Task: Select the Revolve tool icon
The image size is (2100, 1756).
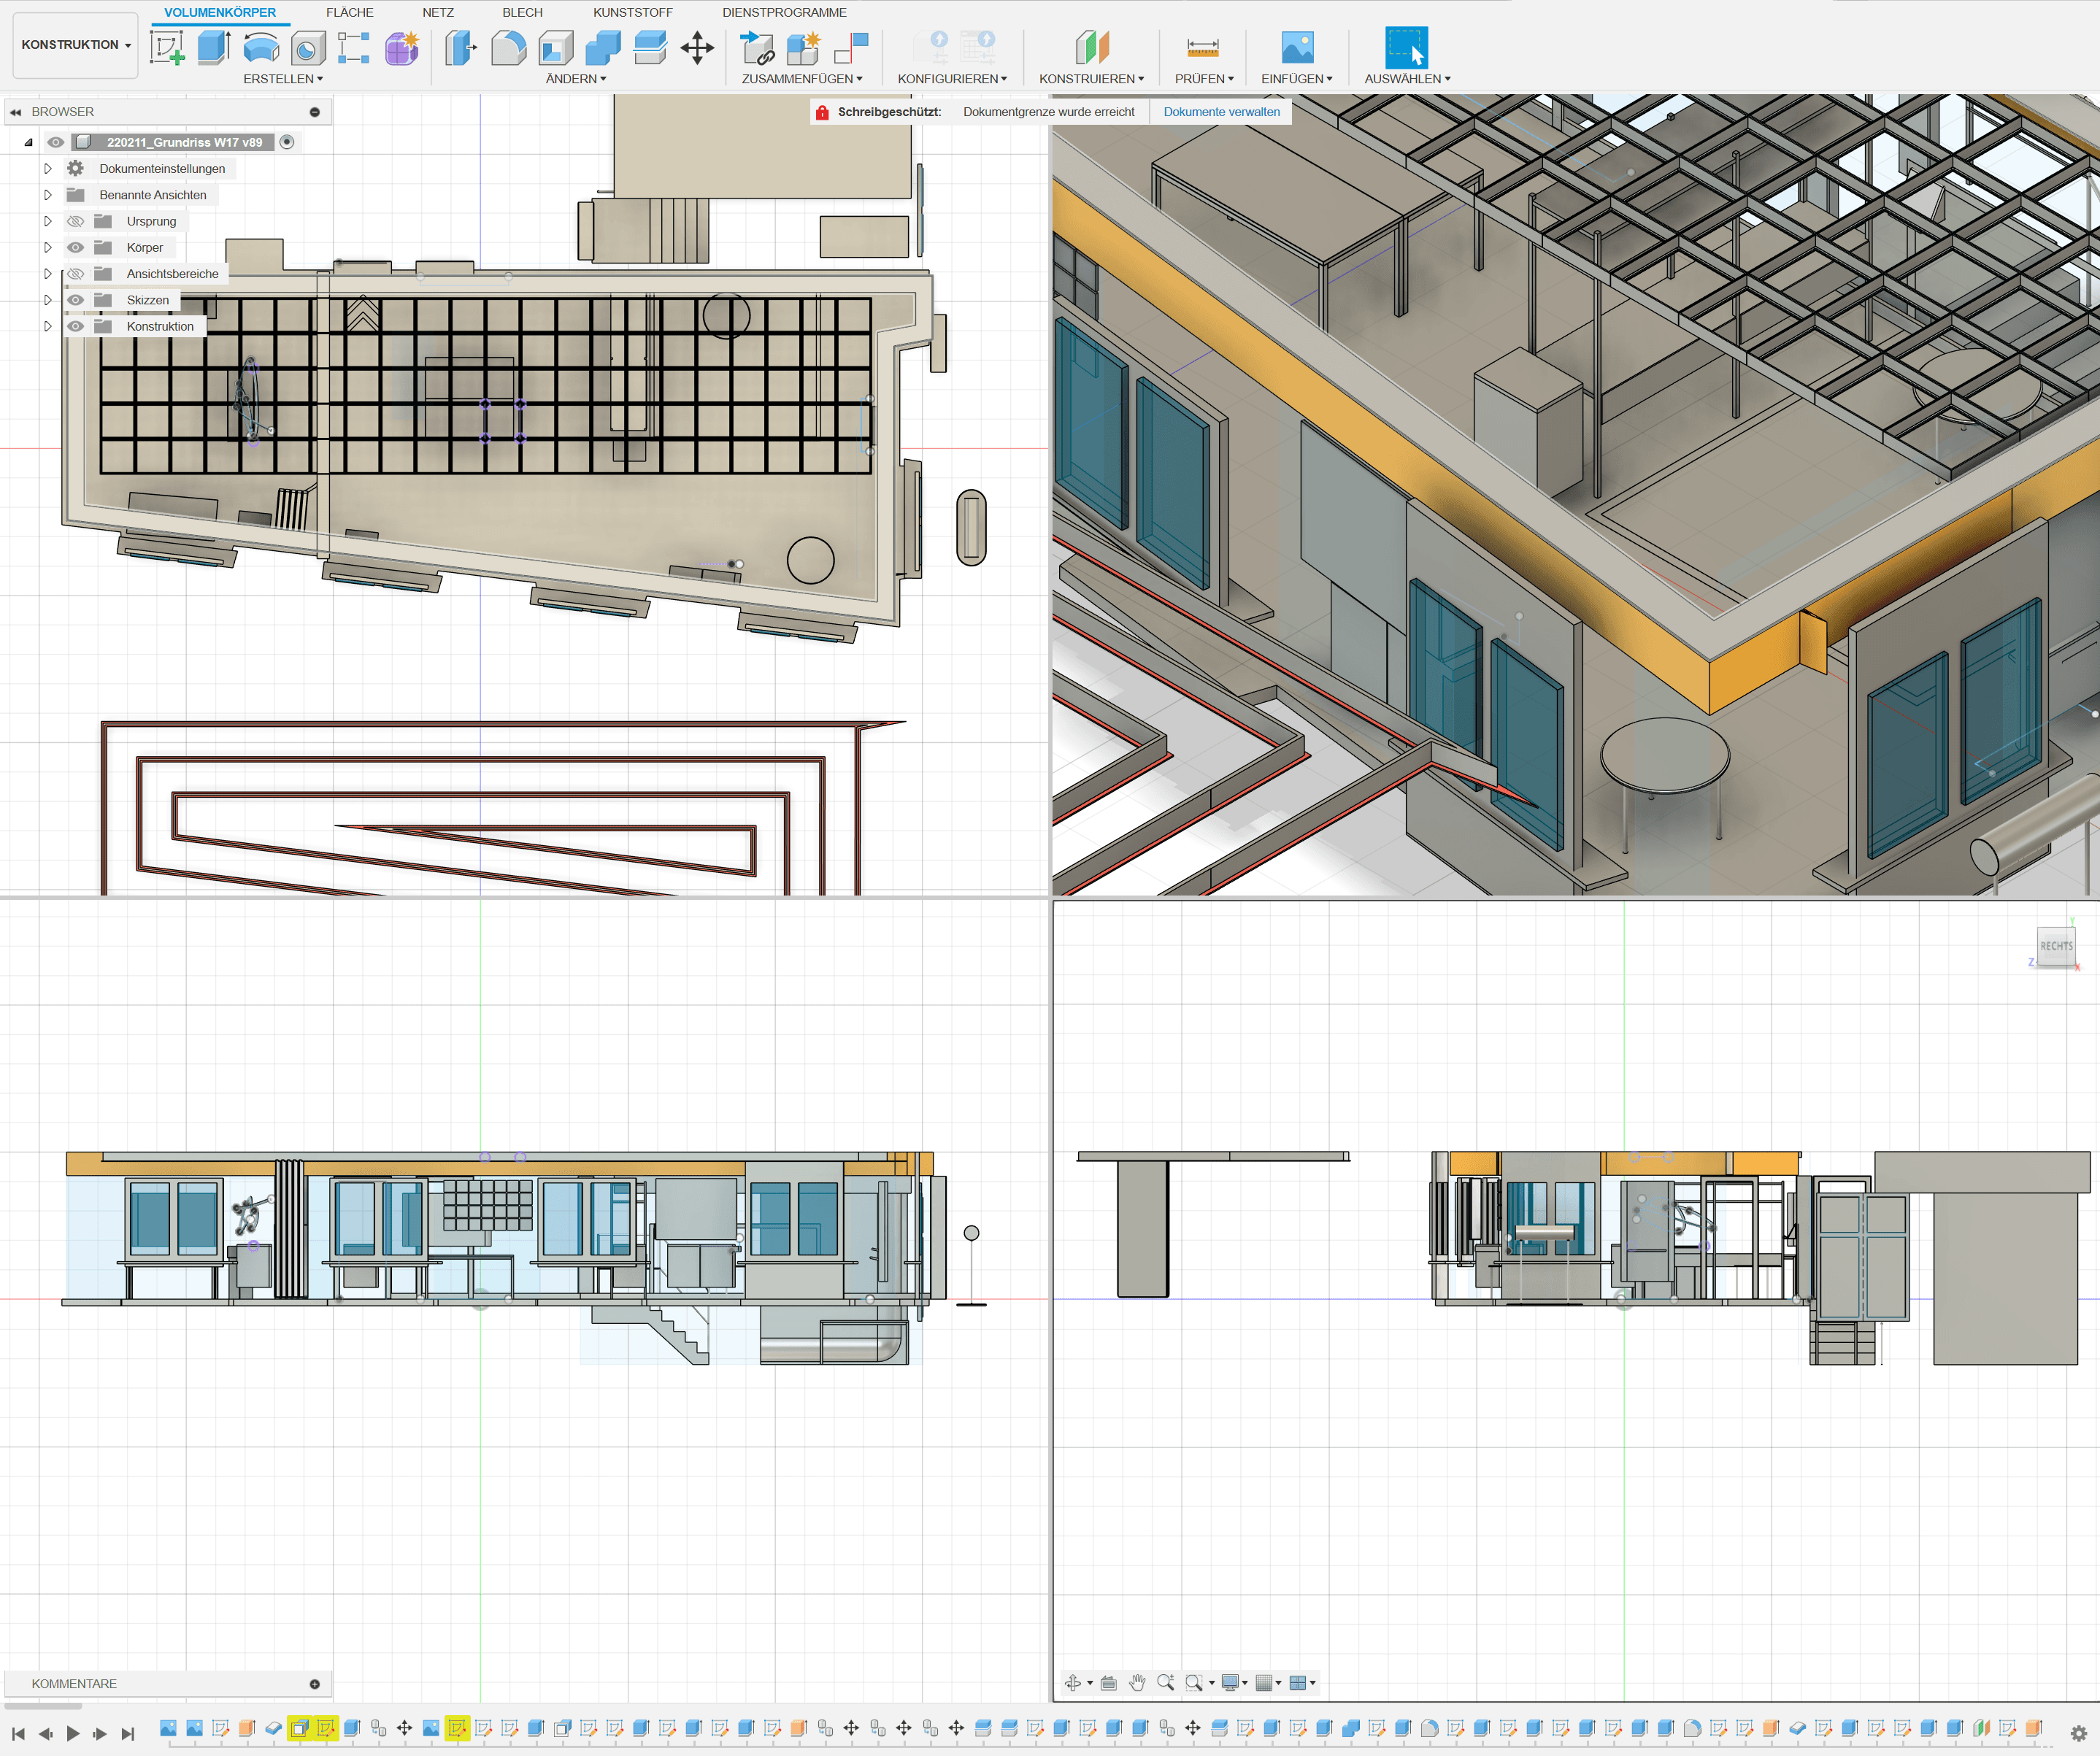Action: 261,47
